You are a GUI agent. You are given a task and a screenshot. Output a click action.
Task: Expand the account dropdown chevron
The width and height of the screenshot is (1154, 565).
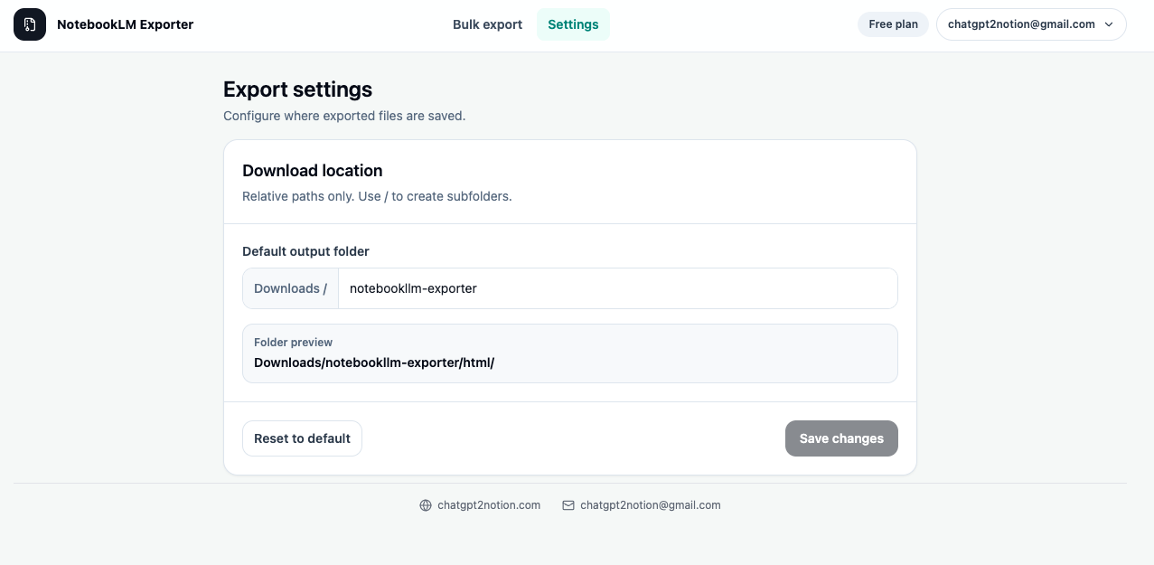tap(1109, 24)
